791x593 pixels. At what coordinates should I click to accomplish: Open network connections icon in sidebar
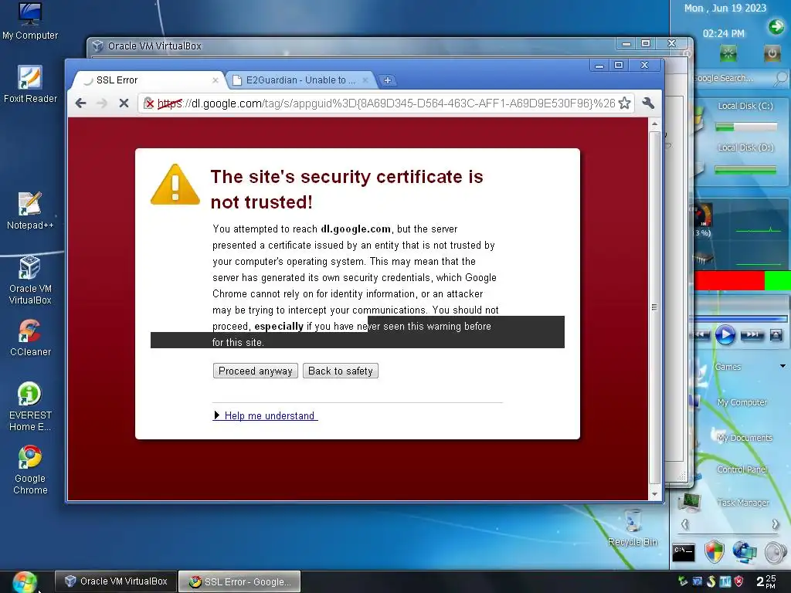745,552
